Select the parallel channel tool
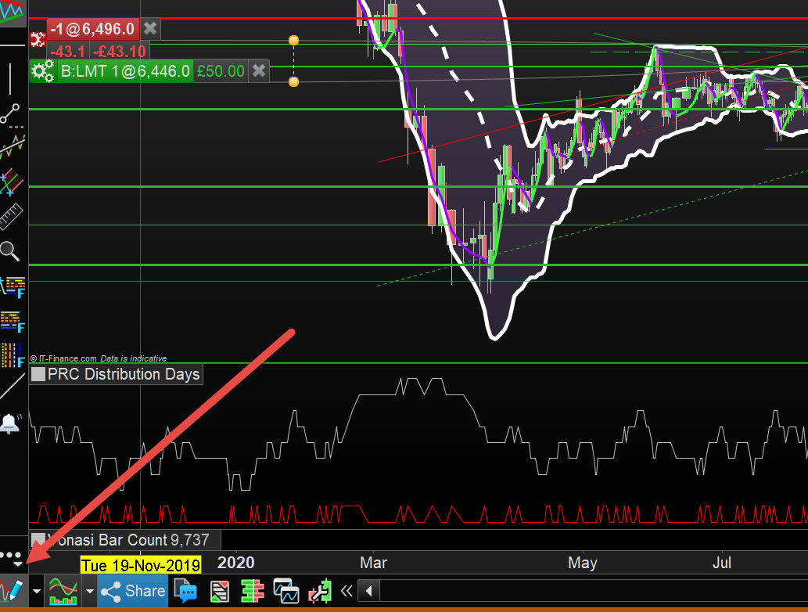 (12, 182)
